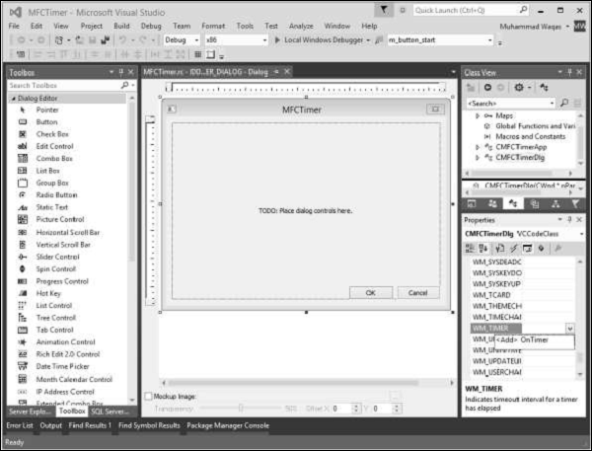Select the Date Time Picker control
The width and height of the screenshot is (592, 451).
point(61,366)
